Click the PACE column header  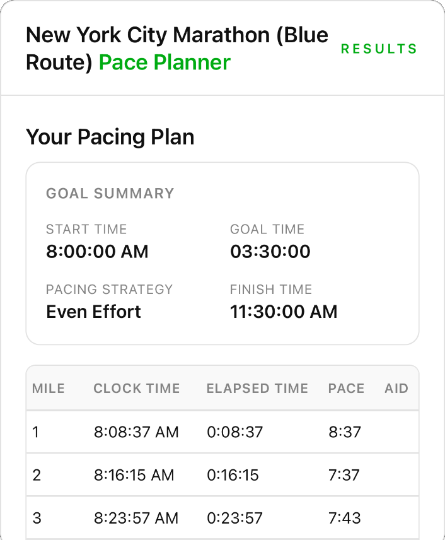(x=346, y=389)
